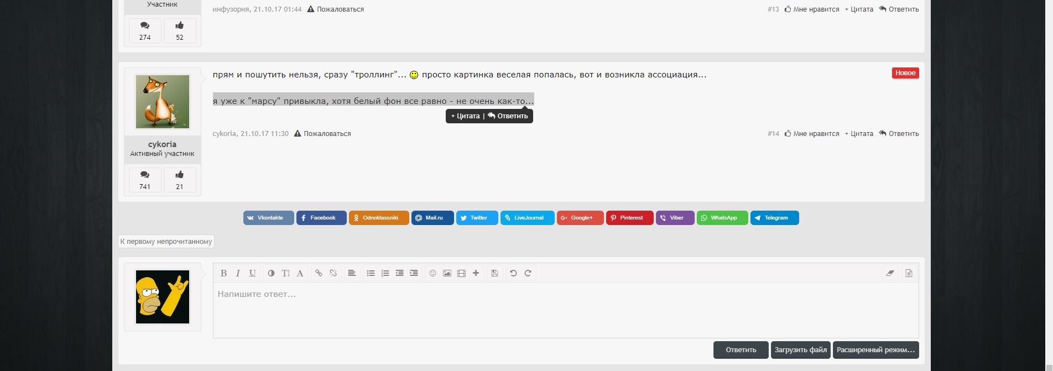Open cykoria's fox avatar

coord(163,102)
